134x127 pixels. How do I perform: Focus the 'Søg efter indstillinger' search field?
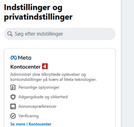[60, 34]
